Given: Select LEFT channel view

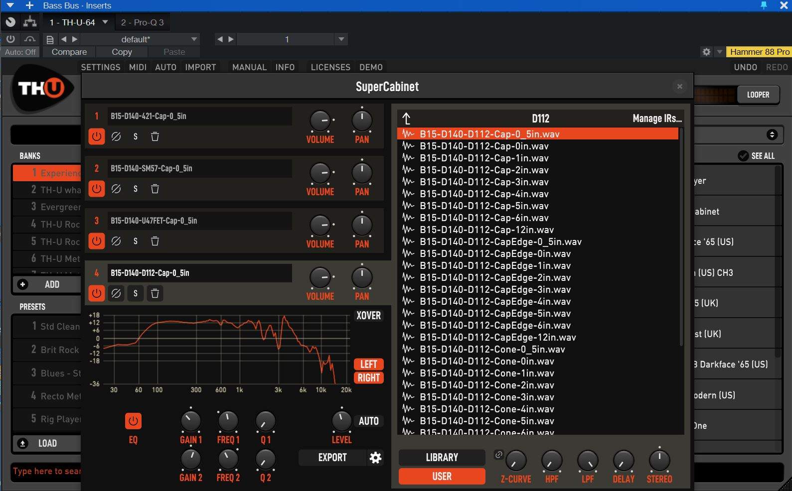Looking at the screenshot, I should tap(369, 364).
